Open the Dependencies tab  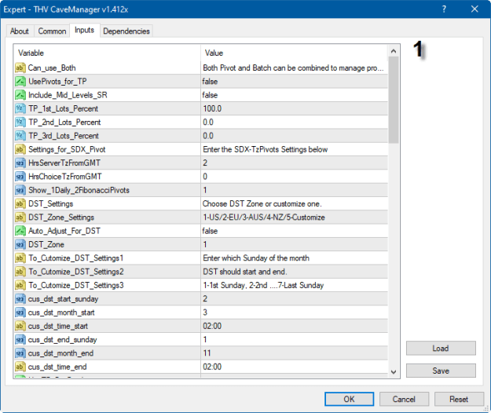[x=126, y=31]
